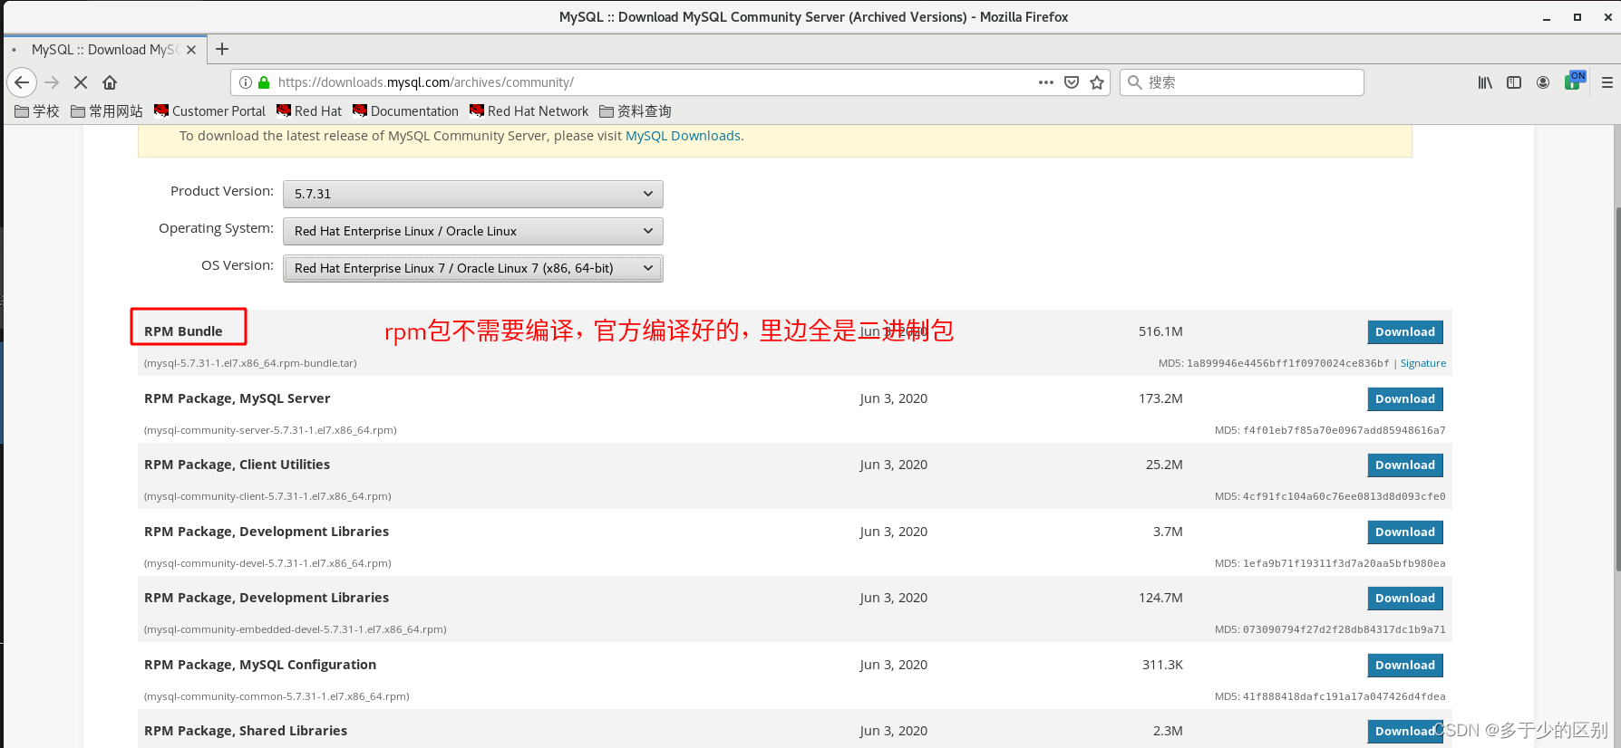This screenshot has height=748, width=1621.
Task: Click the 311.3K size value
Action: click(1162, 665)
